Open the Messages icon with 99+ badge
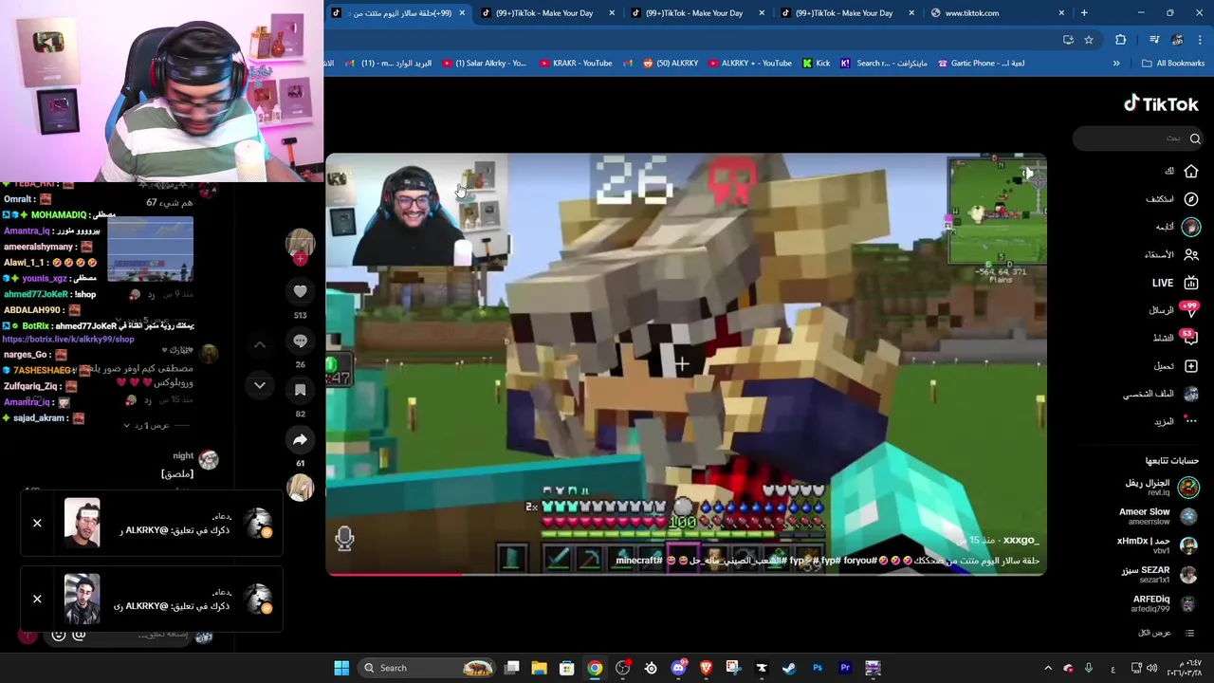 click(1191, 310)
